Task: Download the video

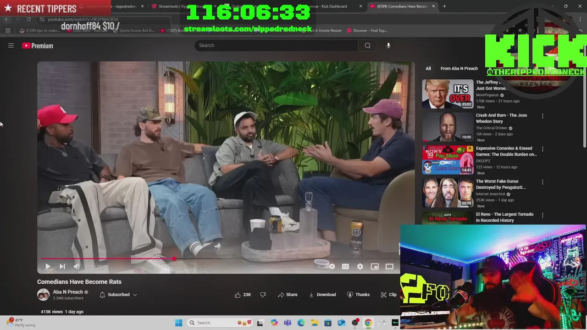Action: pyautogui.click(x=322, y=295)
